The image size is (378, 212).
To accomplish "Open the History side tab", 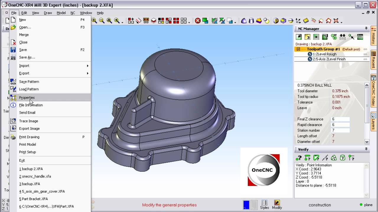I will [374, 36].
